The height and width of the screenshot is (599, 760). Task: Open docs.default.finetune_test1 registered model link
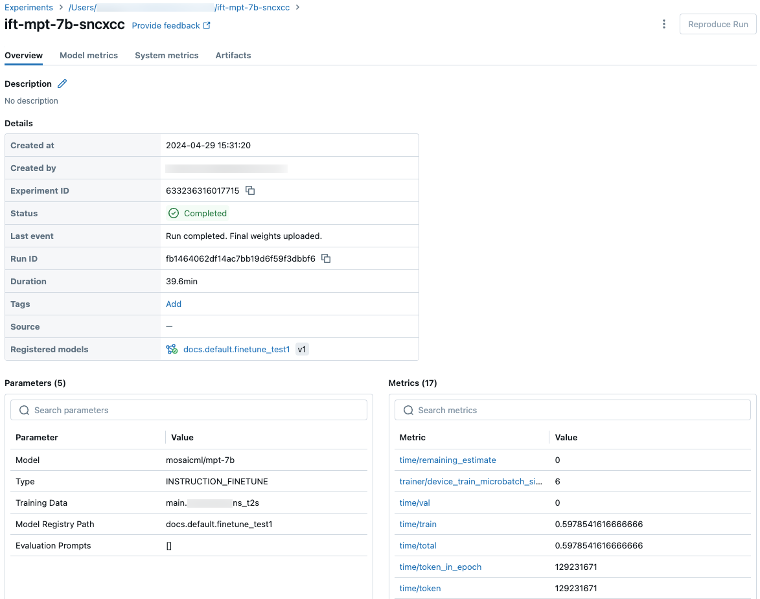coord(236,350)
